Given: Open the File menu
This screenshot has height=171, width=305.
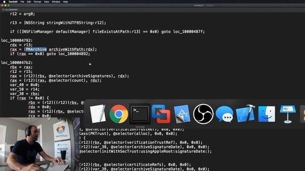Looking at the screenshot, I should point(22,2).
